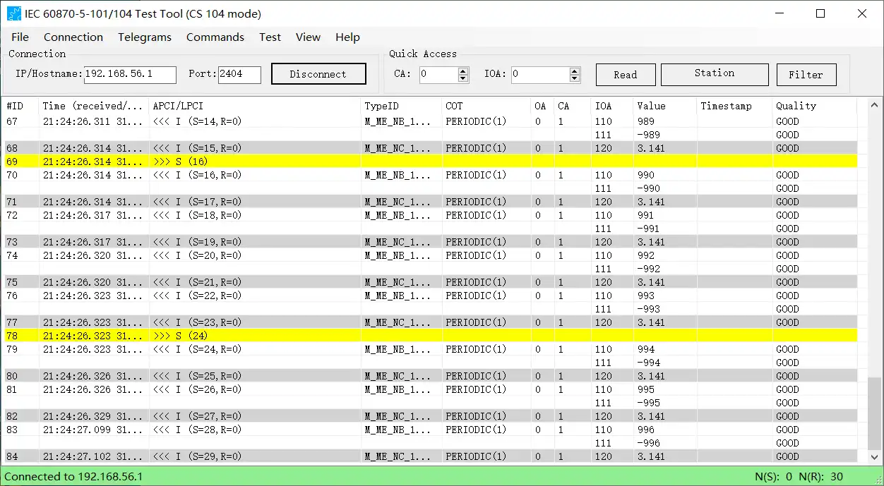Click the application icon in title bar

[x=14, y=13]
